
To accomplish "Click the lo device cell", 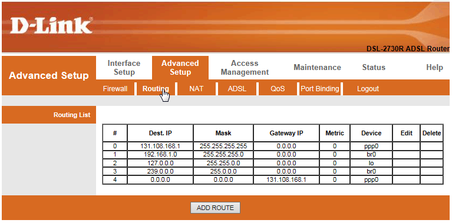I will click(371, 163).
